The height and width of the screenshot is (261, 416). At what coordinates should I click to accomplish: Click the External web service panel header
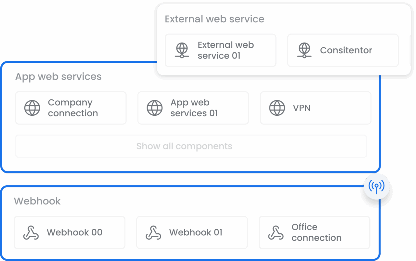214,19
